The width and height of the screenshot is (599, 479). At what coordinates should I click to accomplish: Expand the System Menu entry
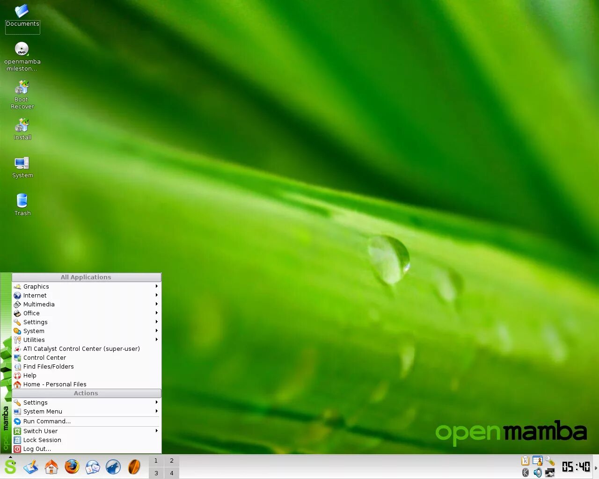click(87, 411)
